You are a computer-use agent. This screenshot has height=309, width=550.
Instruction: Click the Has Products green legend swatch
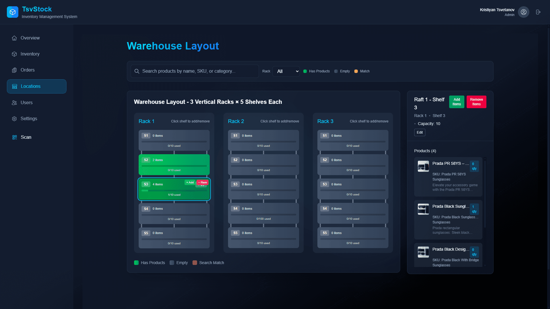[x=136, y=263]
